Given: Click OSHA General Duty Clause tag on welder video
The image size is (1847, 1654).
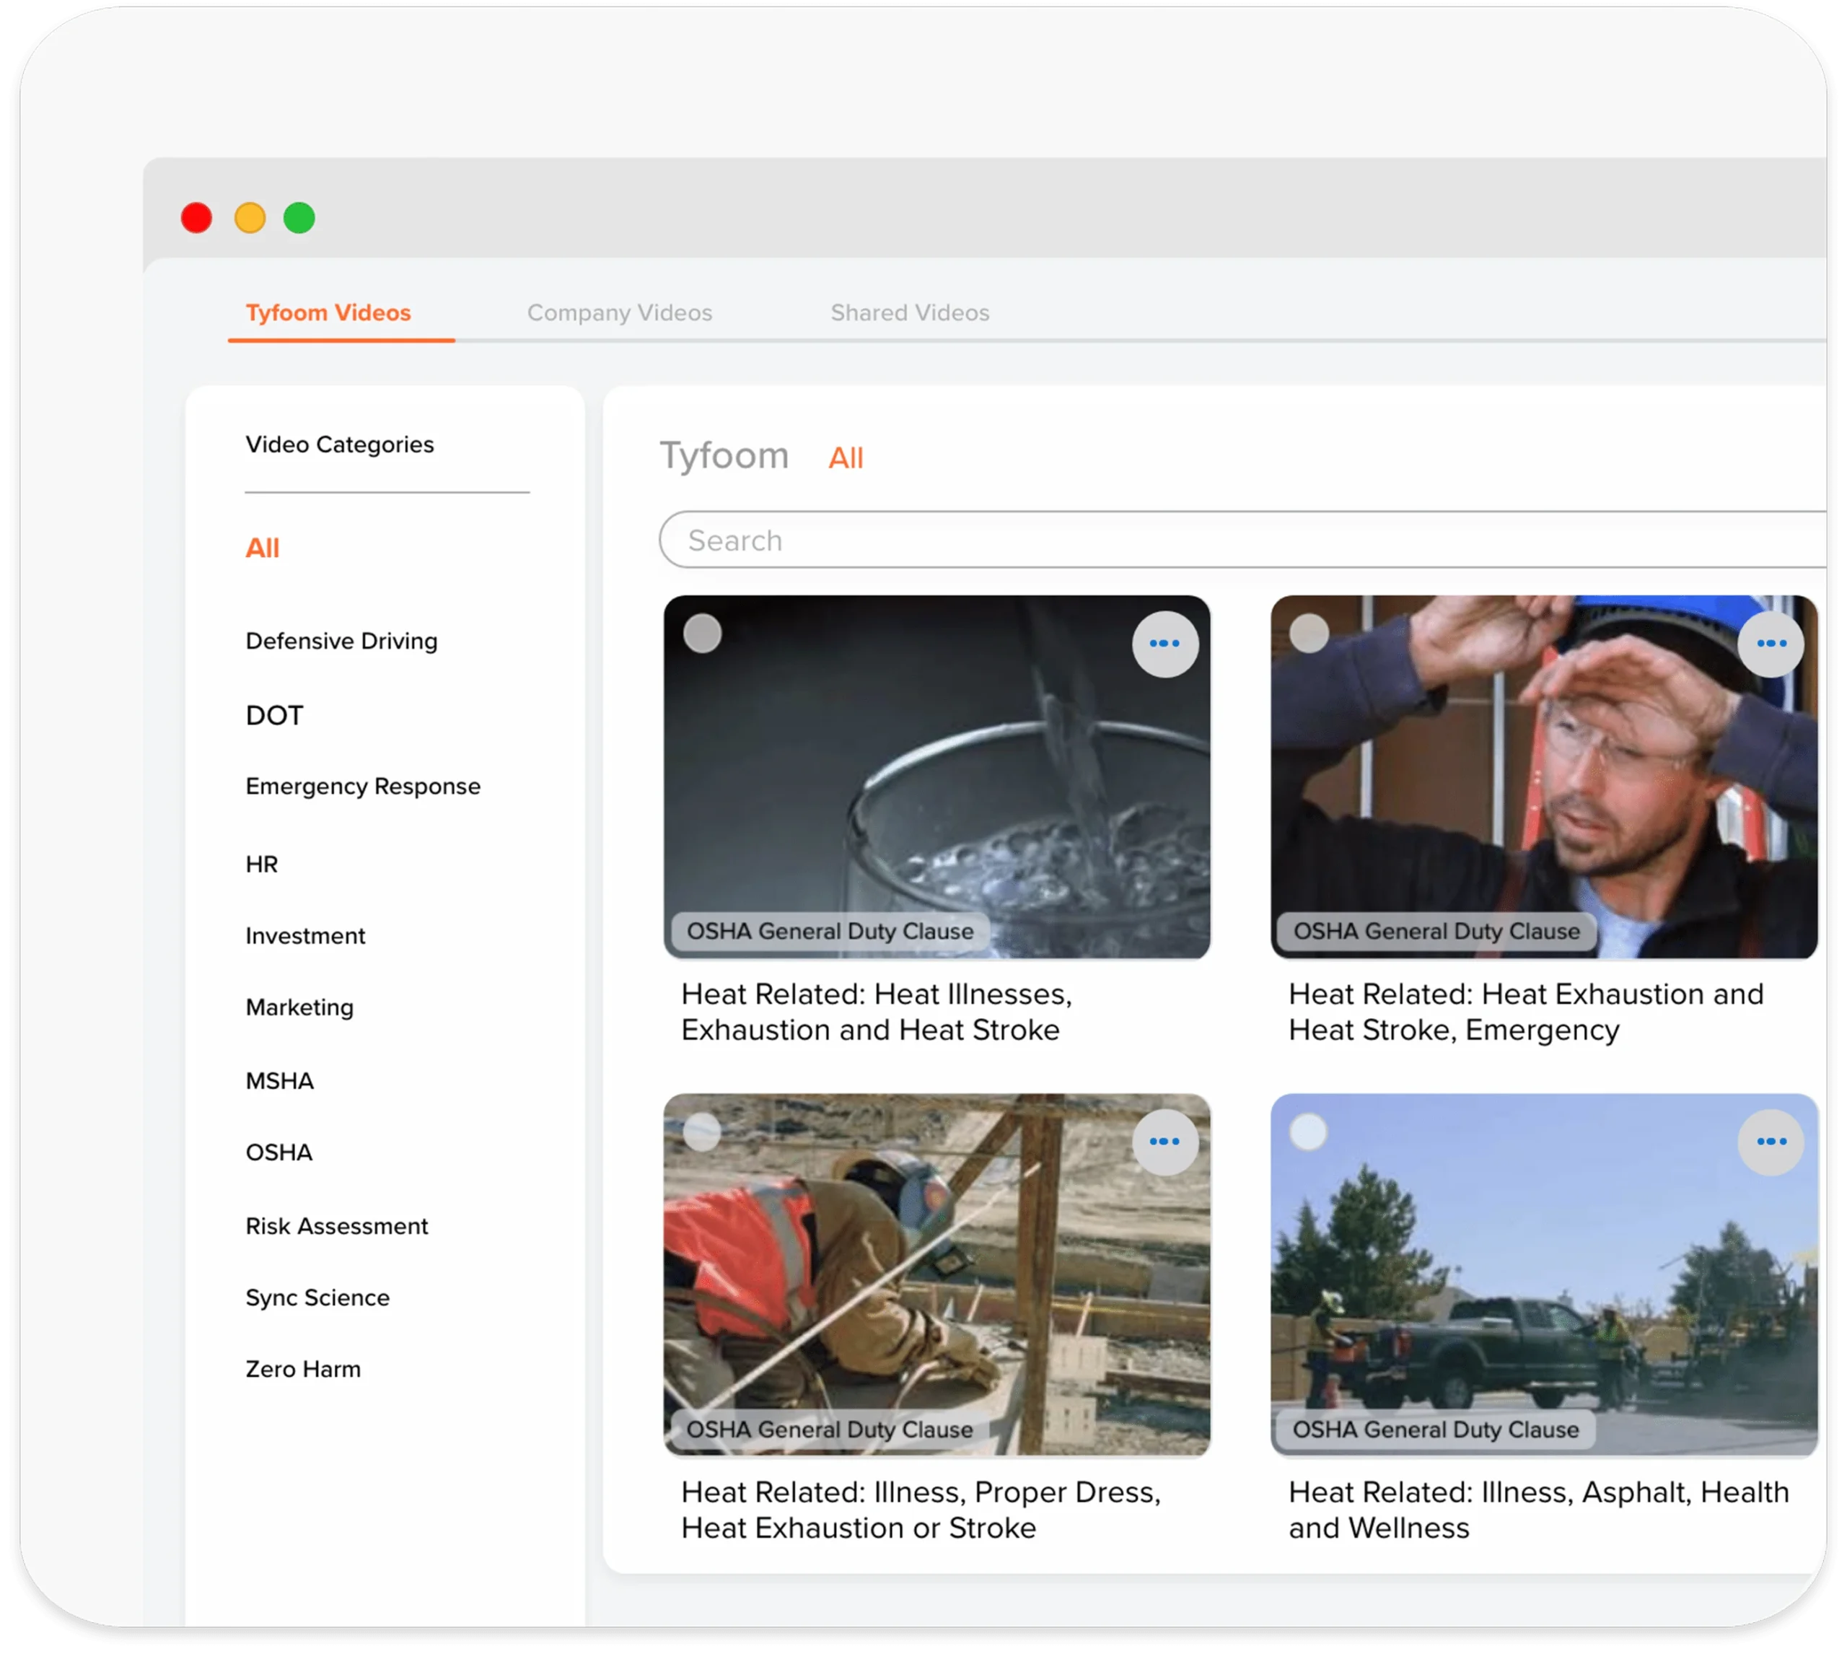Looking at the screenshot, I should (x=830, y=1430).
